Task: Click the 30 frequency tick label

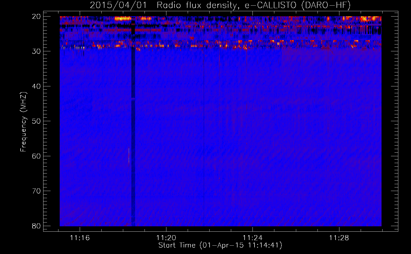Action: click(37, 52)
